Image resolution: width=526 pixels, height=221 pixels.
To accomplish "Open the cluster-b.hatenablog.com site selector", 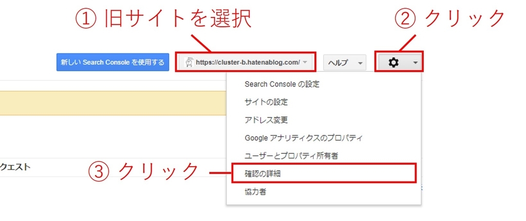I will pyautogui.click(x=245, y=62).
